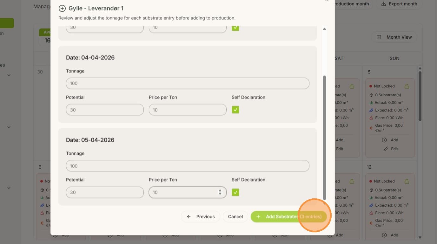Click the Tonnage field for 04-04-2026
The width and height of the screenshot is (437, 244).
188,83
